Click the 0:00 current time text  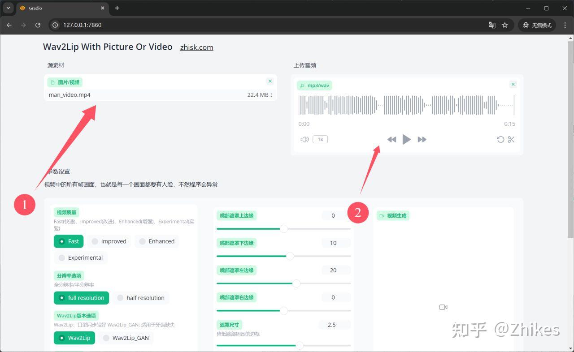tap(304, 124)
